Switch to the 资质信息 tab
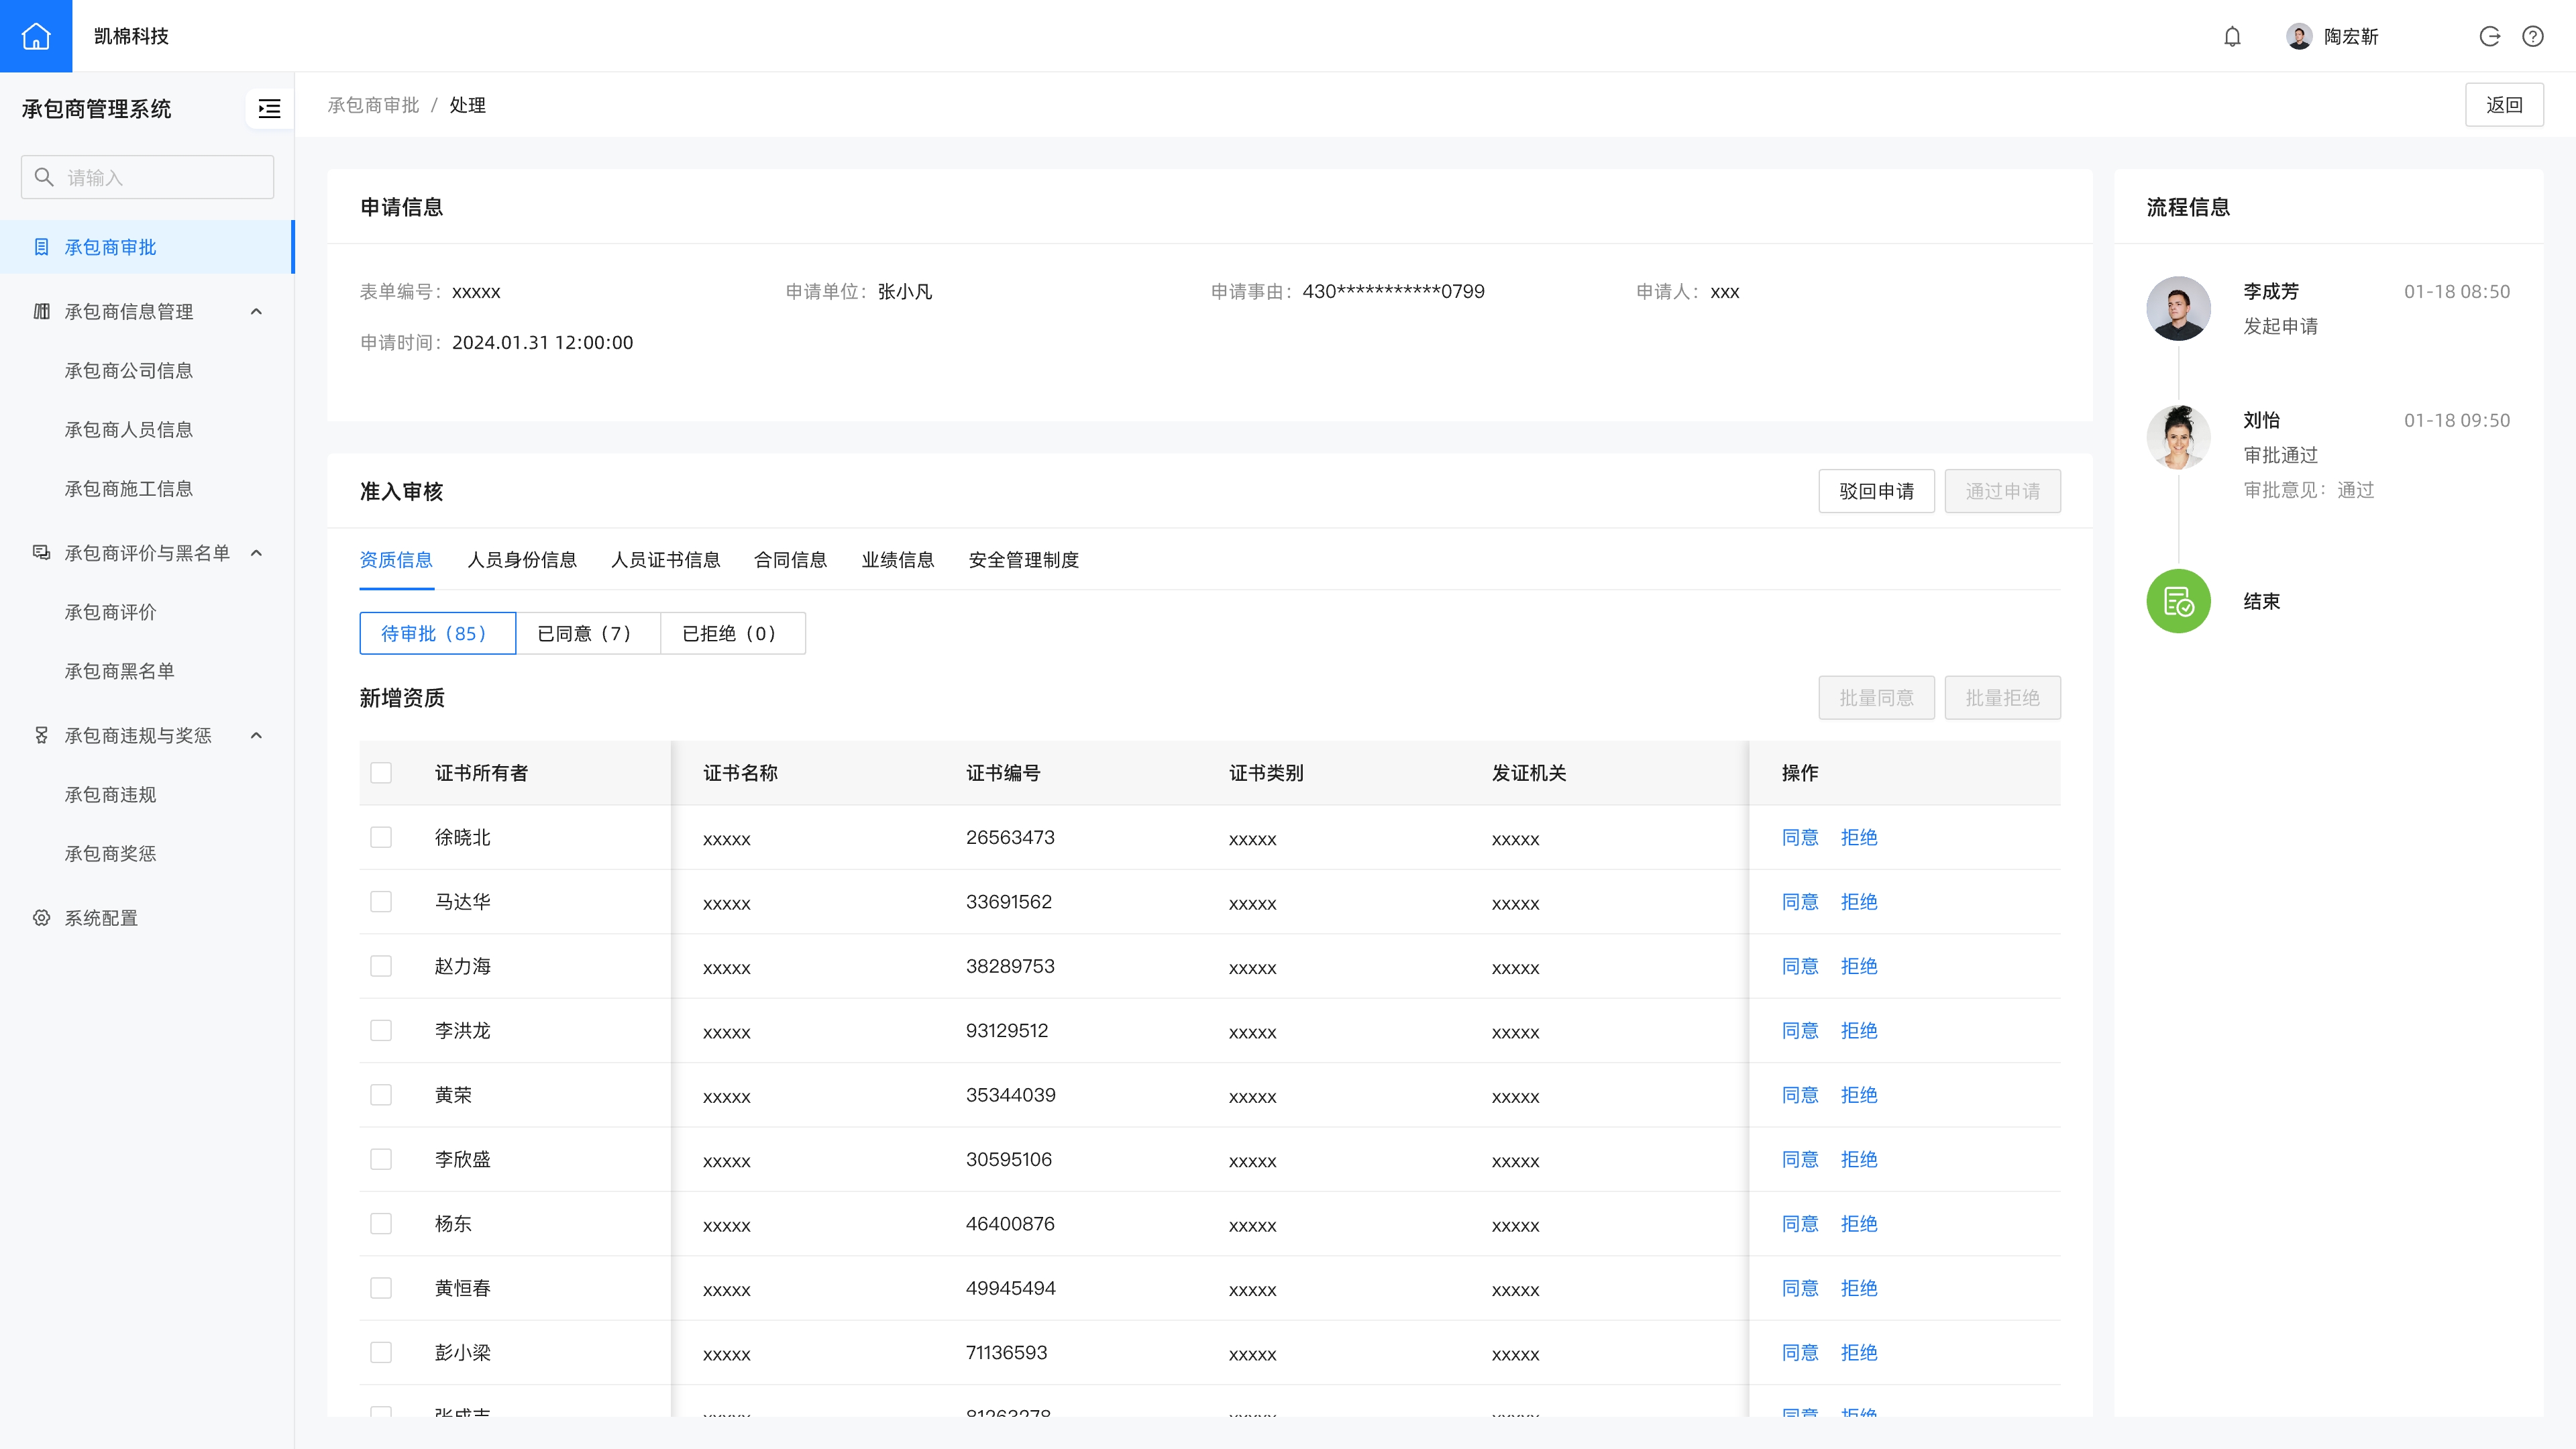The height and width of the screenshot is (1449, 2576). 396,560
